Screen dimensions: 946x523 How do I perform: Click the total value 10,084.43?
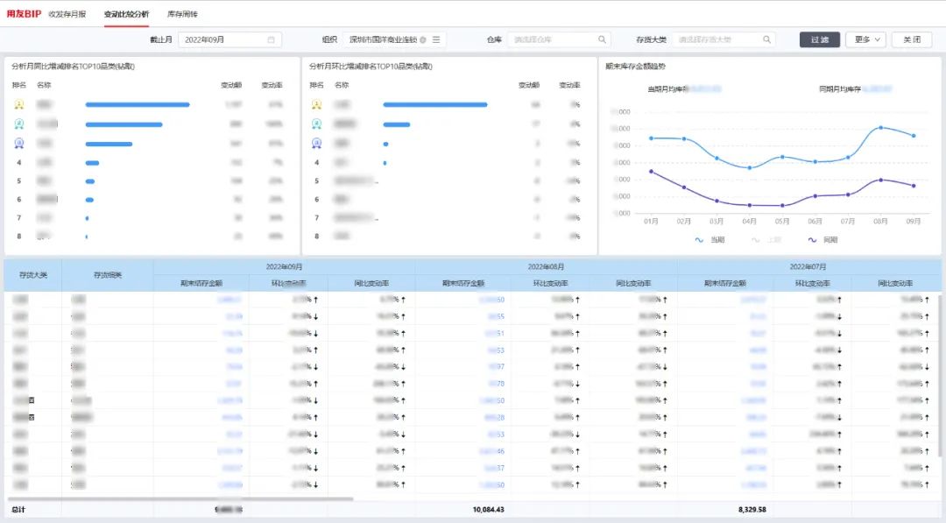pos(489,510)
